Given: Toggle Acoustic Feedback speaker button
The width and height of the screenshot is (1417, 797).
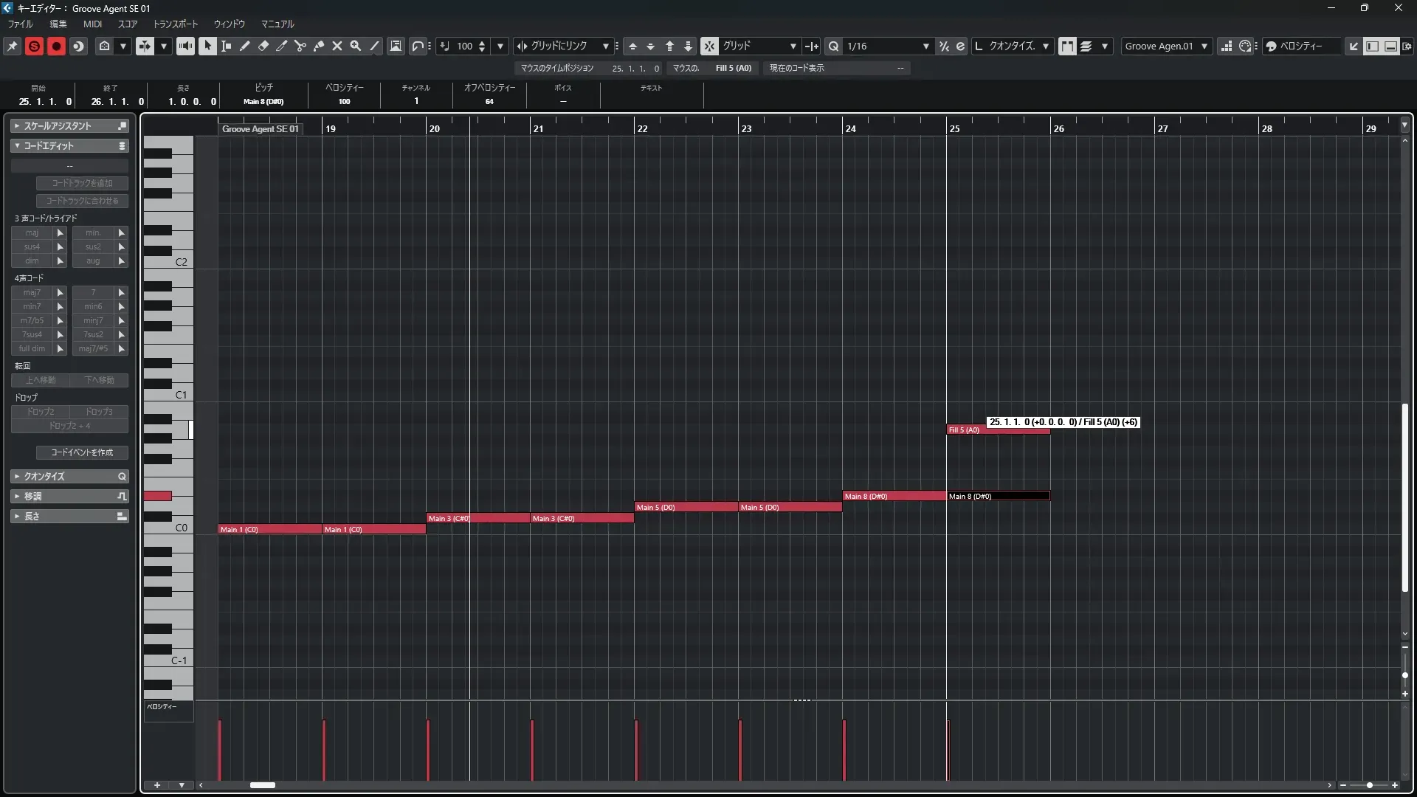Looking at the screenshot, I should click(x=185, y=46).
